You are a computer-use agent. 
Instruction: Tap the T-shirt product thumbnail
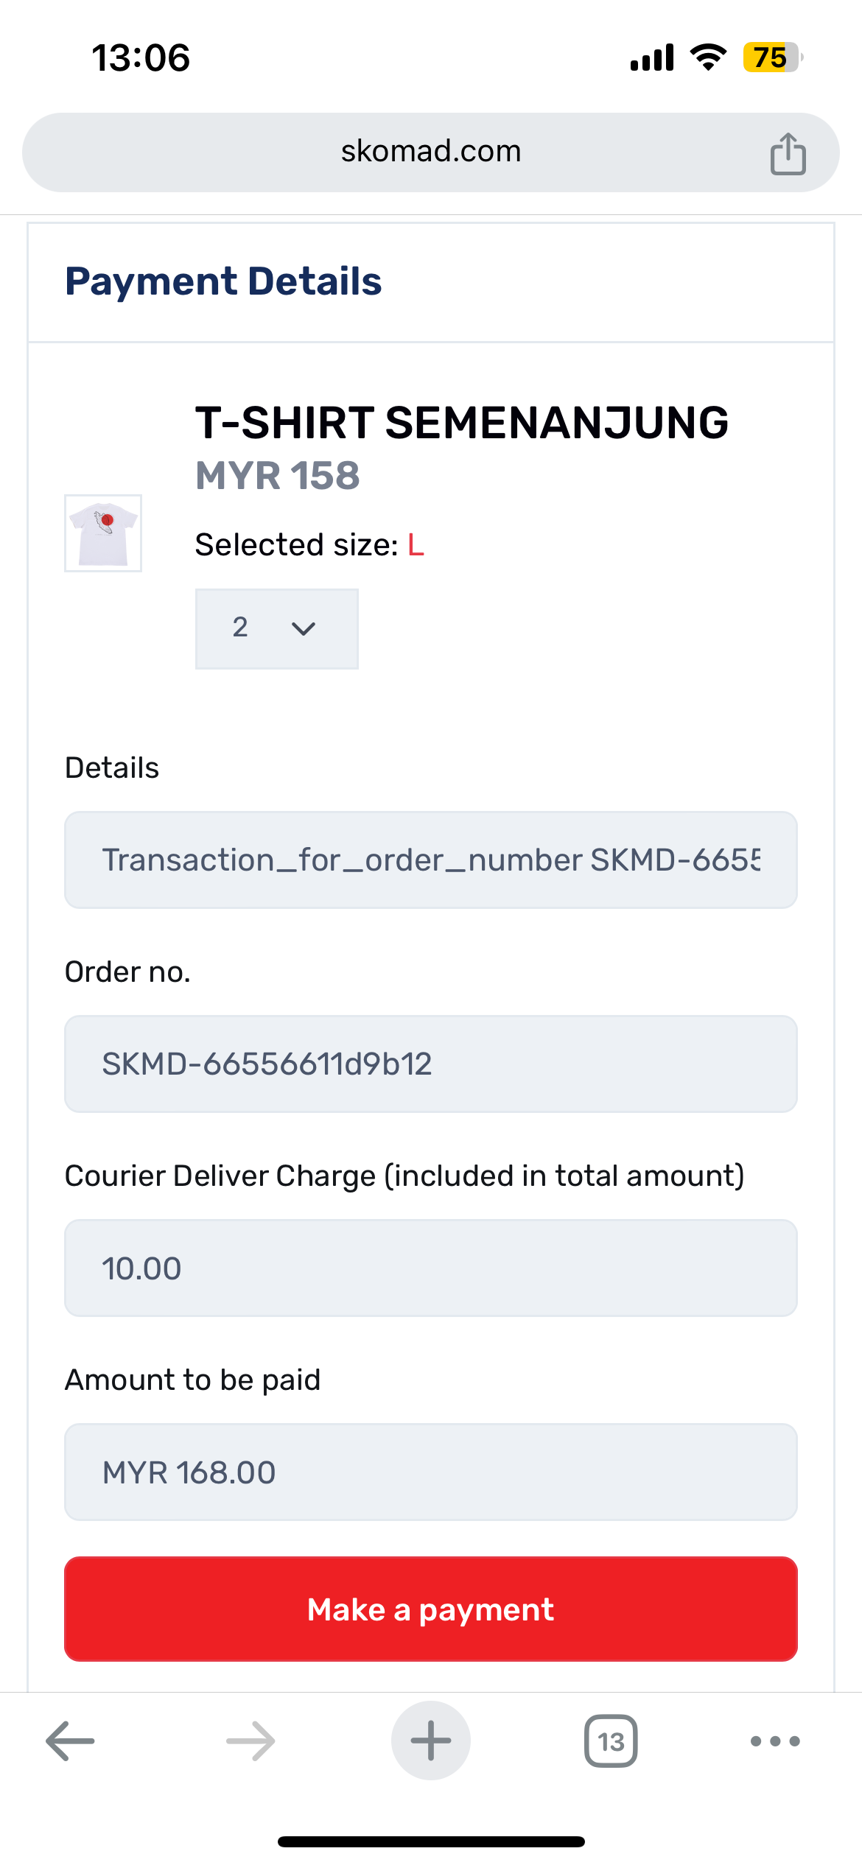click(x=103, y=533)
